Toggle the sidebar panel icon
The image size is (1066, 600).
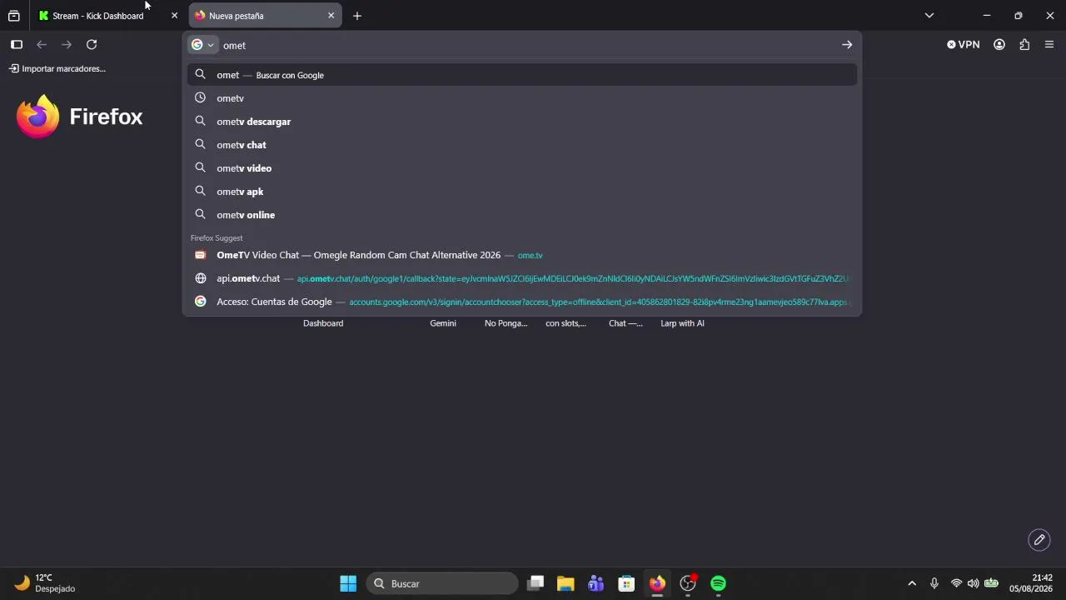17,45
